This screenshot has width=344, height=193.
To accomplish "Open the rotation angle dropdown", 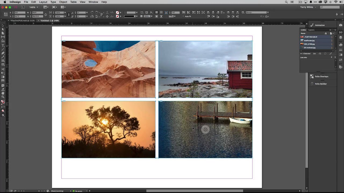I will point(87,13).
